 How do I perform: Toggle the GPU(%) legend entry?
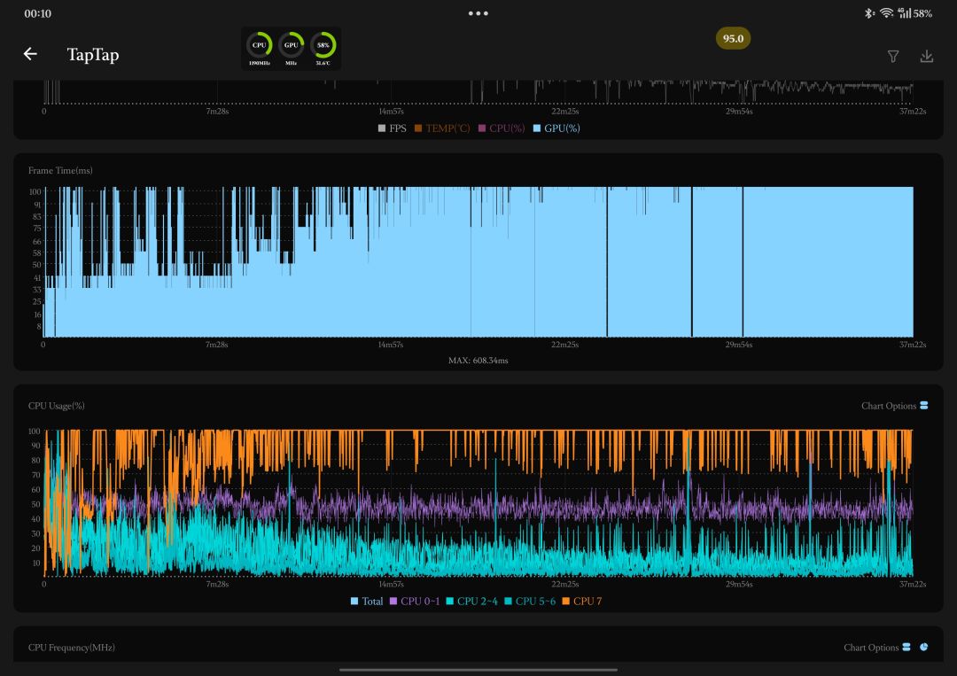point(556,128)
